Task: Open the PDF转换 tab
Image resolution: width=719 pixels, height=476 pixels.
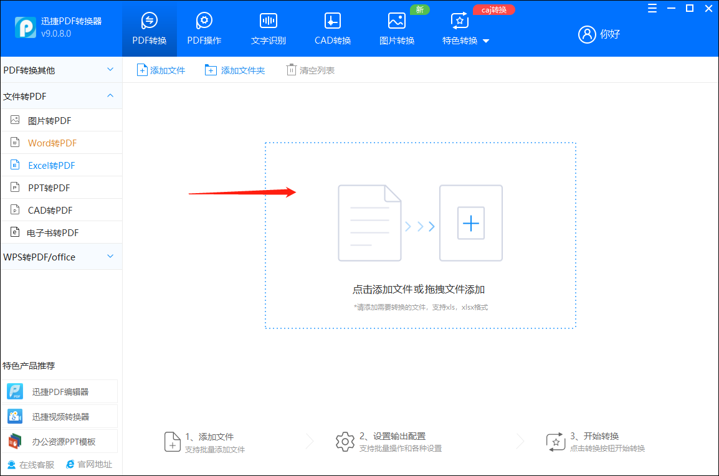Action: tap(150, 29)
